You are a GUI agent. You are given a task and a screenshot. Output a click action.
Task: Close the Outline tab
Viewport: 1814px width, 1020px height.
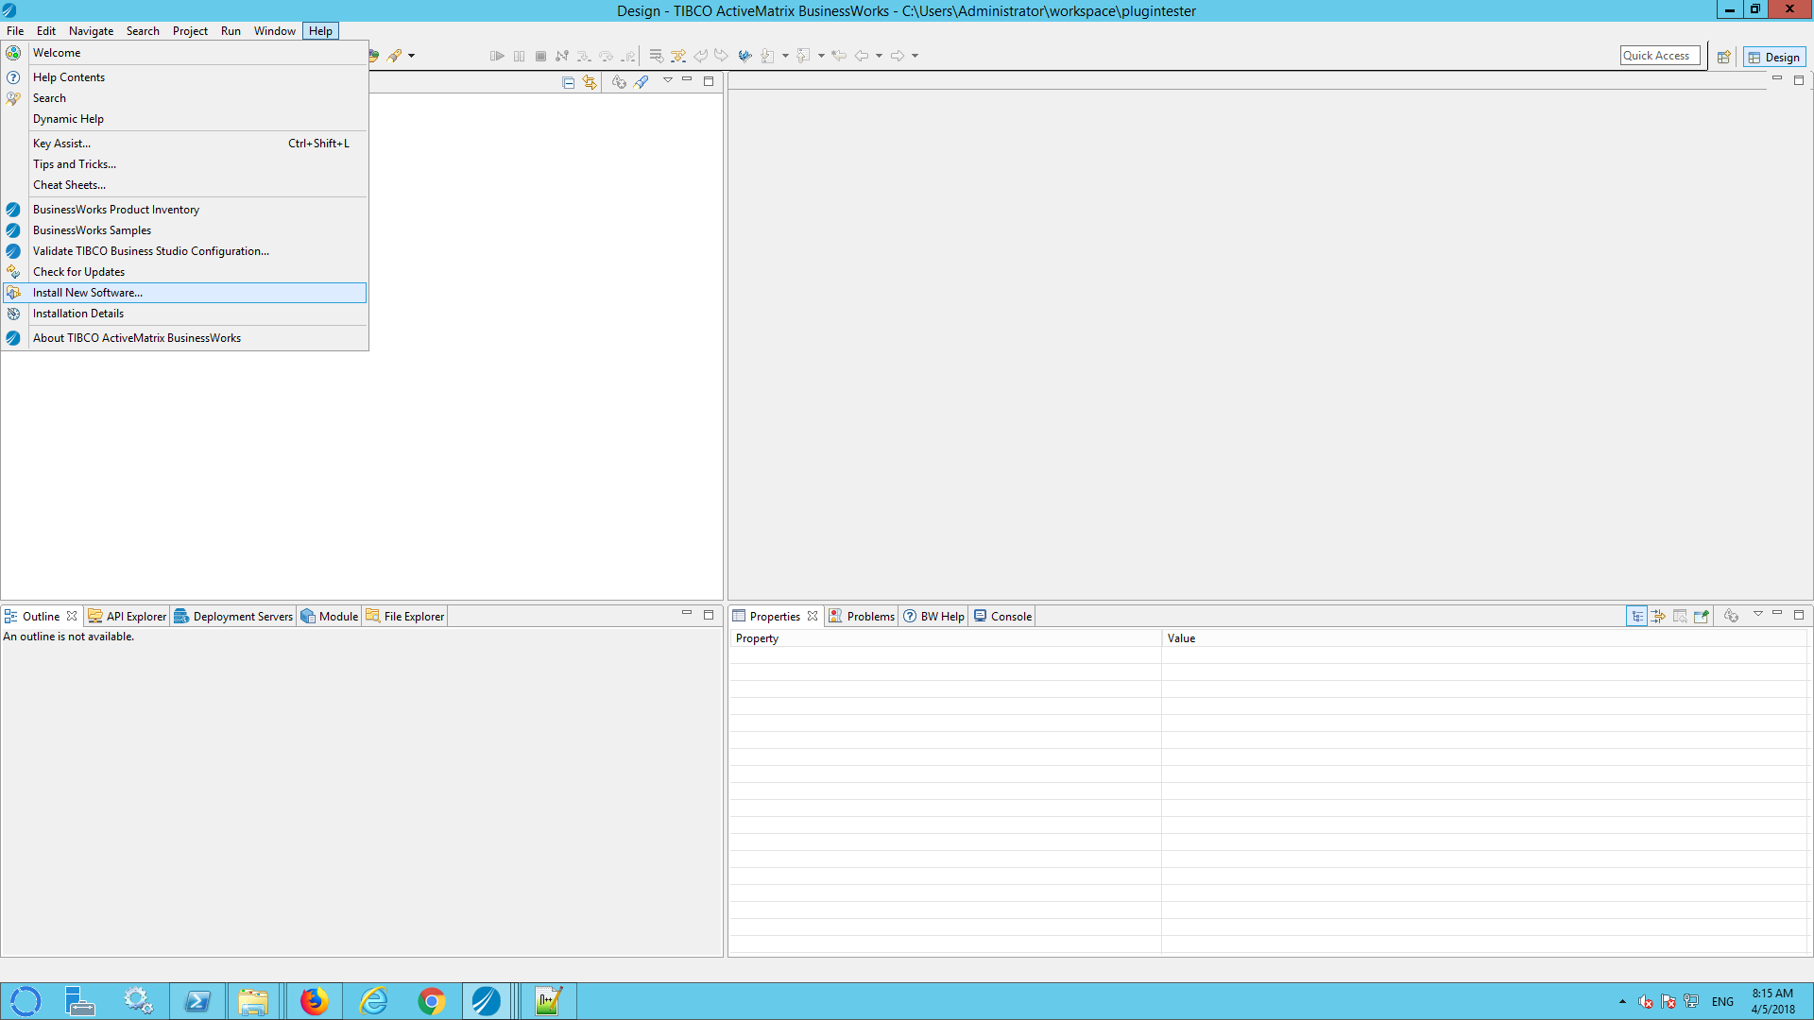(x=72, y=616)
